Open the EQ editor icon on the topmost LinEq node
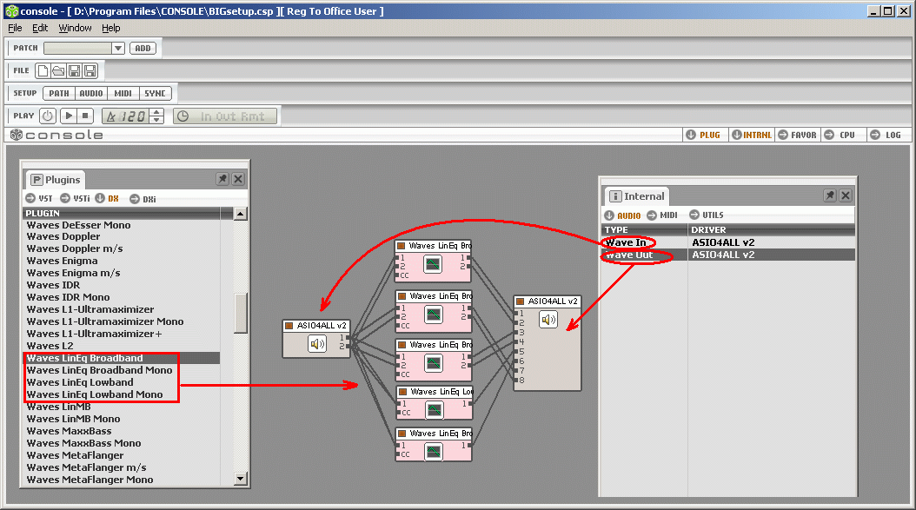The width and height of the screenshot is (916, 510). (x=433, y=265)
